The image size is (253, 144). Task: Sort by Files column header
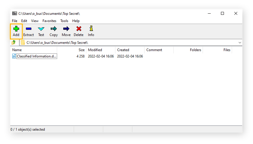click(x=218, y=50)
